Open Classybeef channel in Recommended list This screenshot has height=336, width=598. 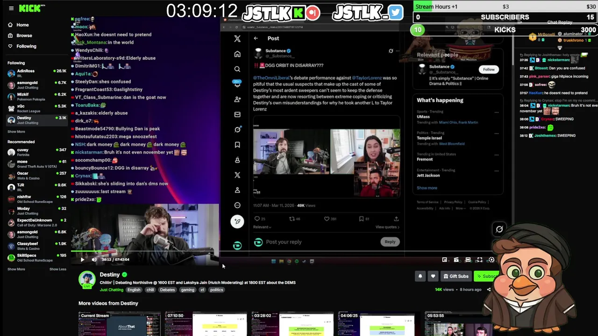(x=37, y=246)
